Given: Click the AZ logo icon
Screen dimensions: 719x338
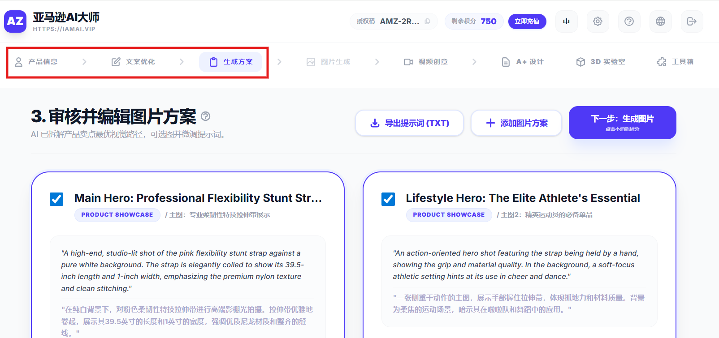Looking at the screenshot, I should [15, 21].
